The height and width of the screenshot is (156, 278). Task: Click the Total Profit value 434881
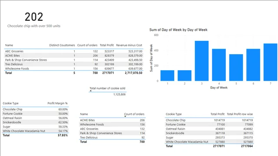point(220,129)
